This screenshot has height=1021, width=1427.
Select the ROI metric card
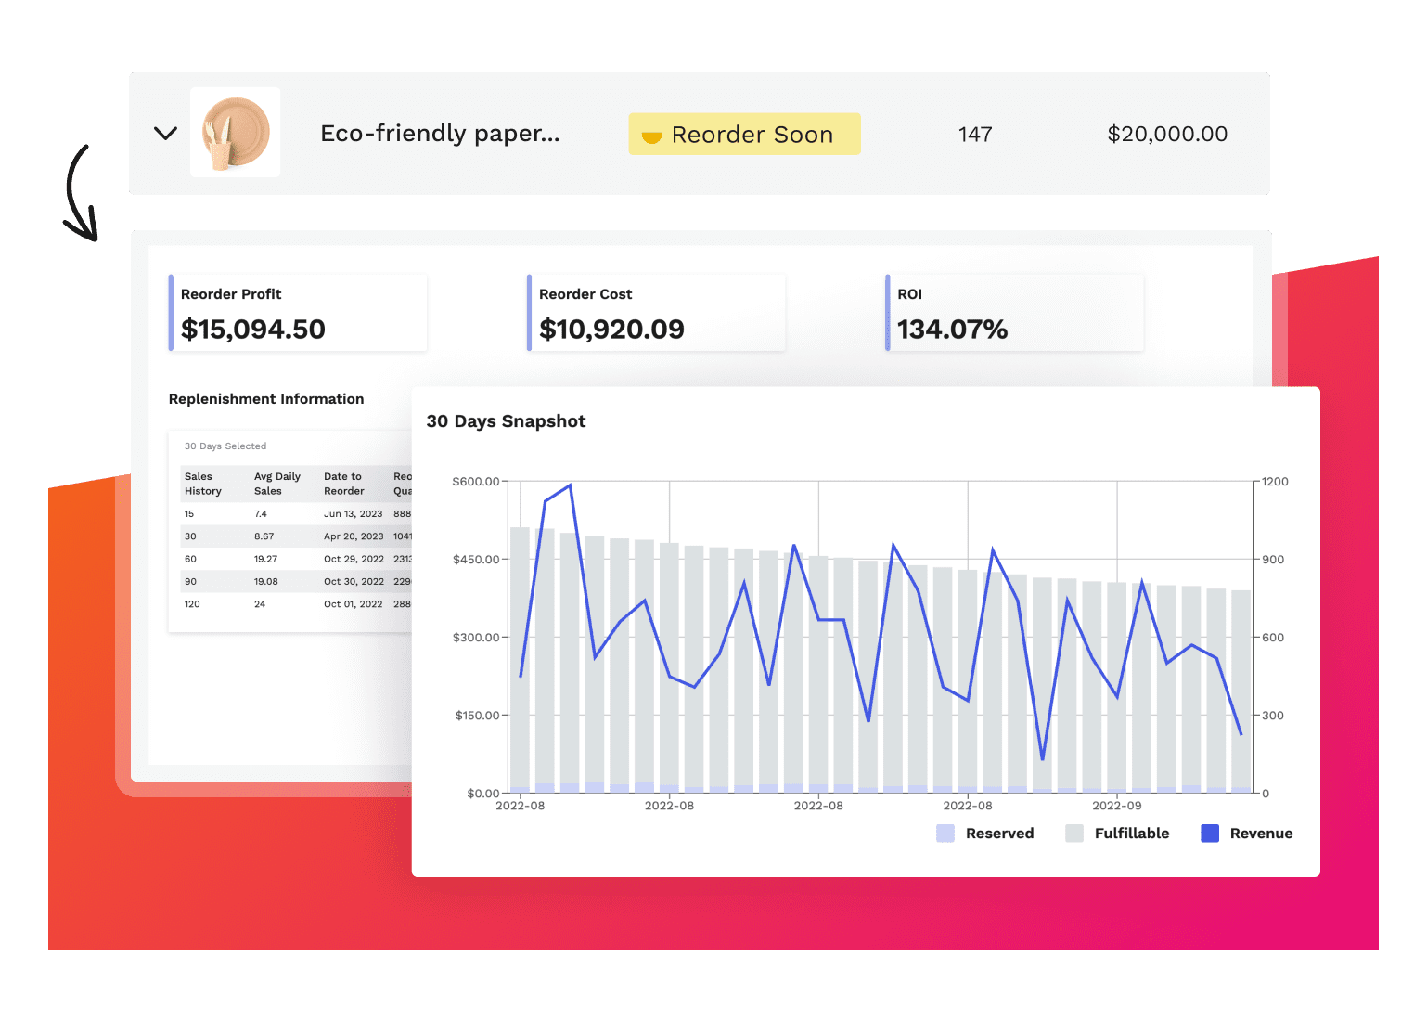click(1014, 313)
